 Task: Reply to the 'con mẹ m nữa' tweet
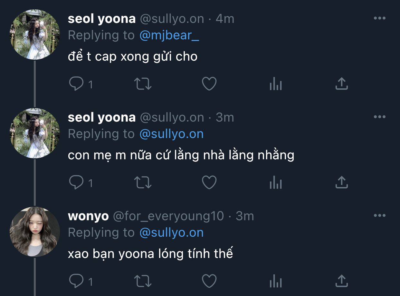point(76,183)
